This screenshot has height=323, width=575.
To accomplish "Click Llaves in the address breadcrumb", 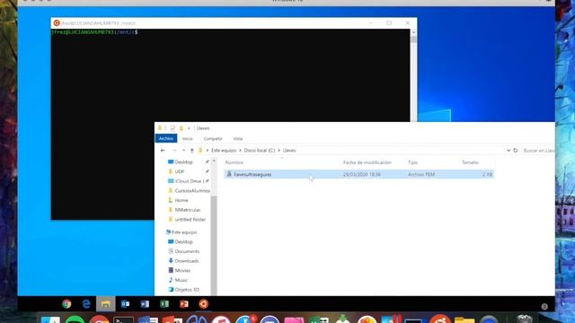I will pos(289,151).
